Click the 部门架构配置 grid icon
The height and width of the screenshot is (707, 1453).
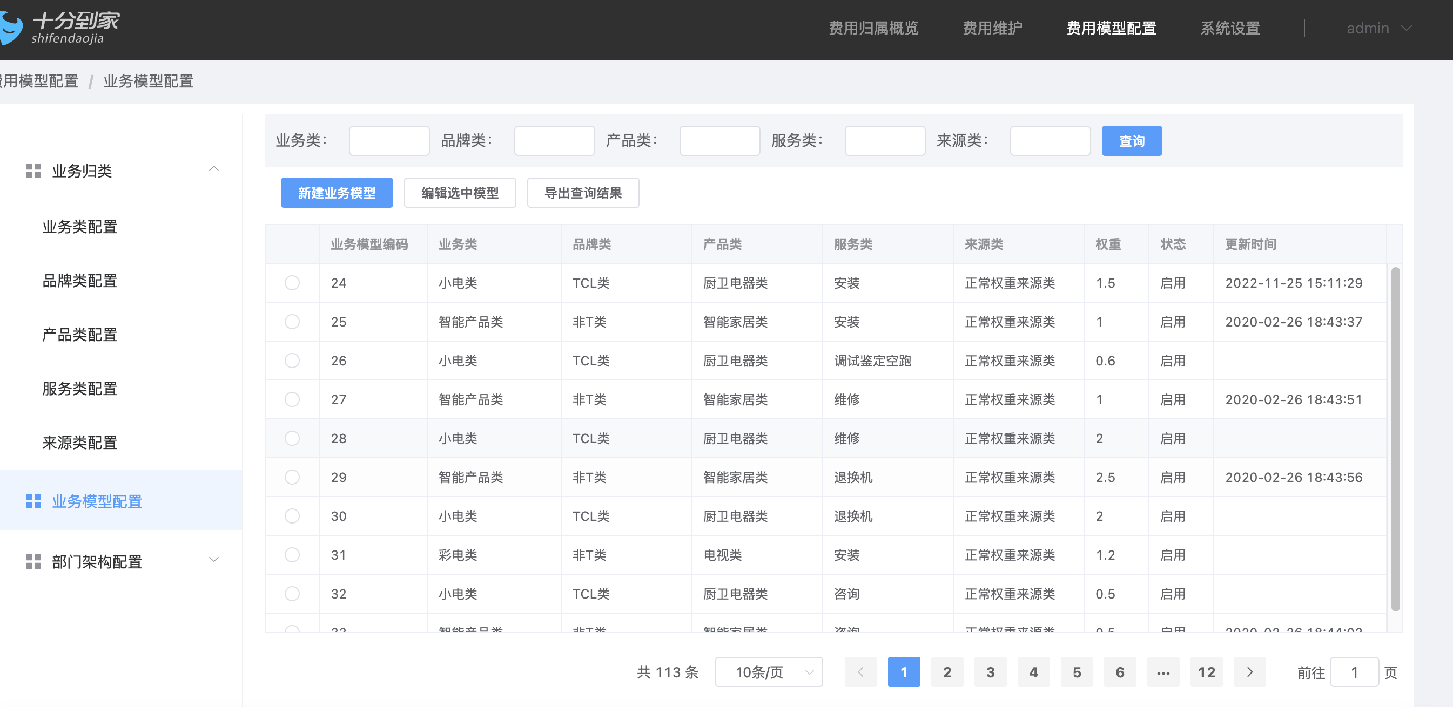pos(33,561)
